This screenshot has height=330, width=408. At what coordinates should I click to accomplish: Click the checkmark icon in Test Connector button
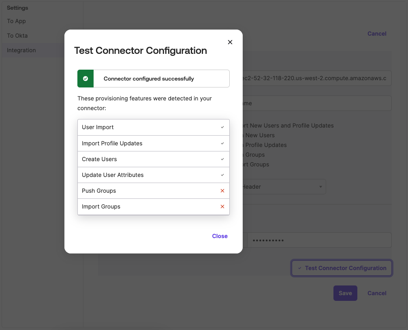pyautogui.click(x=300, y=268)
